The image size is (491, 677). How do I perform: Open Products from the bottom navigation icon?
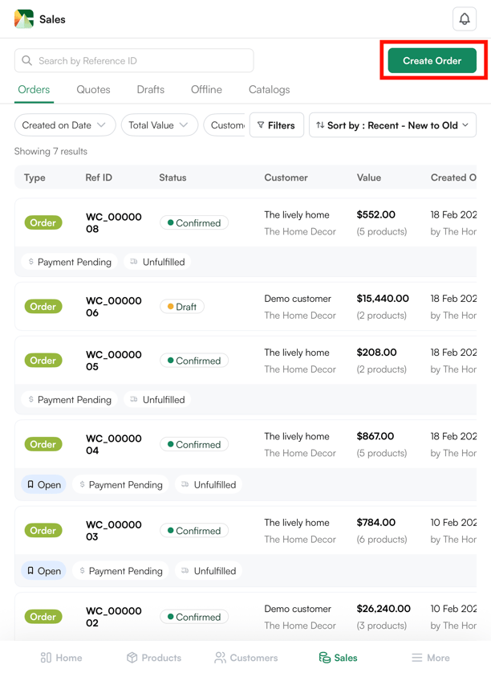pyautogui.click(x=132, y=657)
